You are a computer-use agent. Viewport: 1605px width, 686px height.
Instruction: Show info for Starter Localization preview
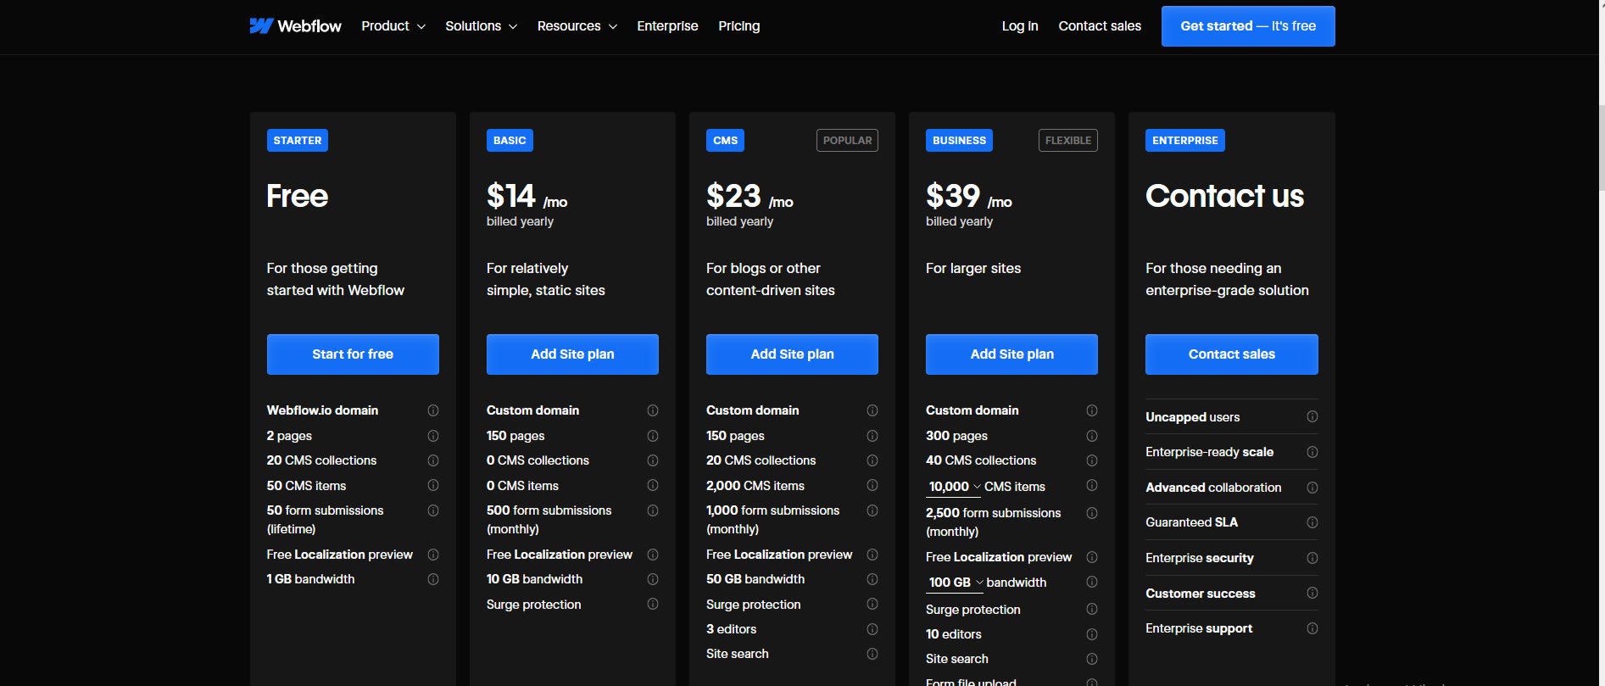point(433,555)
